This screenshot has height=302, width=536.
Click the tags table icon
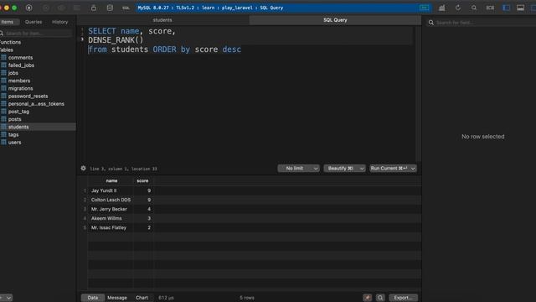tap(3, 134)
